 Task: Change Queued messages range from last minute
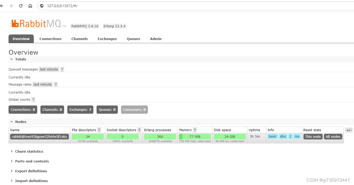(49, 69)
